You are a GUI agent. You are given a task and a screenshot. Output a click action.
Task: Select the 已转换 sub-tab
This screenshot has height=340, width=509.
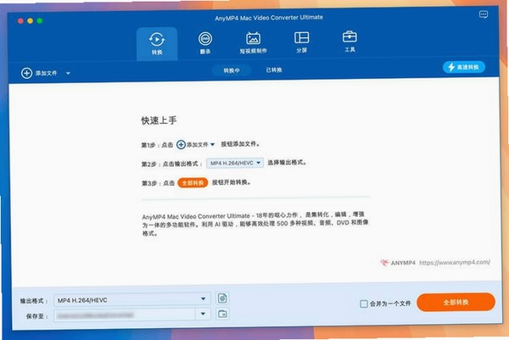click(x=274, y=70)
